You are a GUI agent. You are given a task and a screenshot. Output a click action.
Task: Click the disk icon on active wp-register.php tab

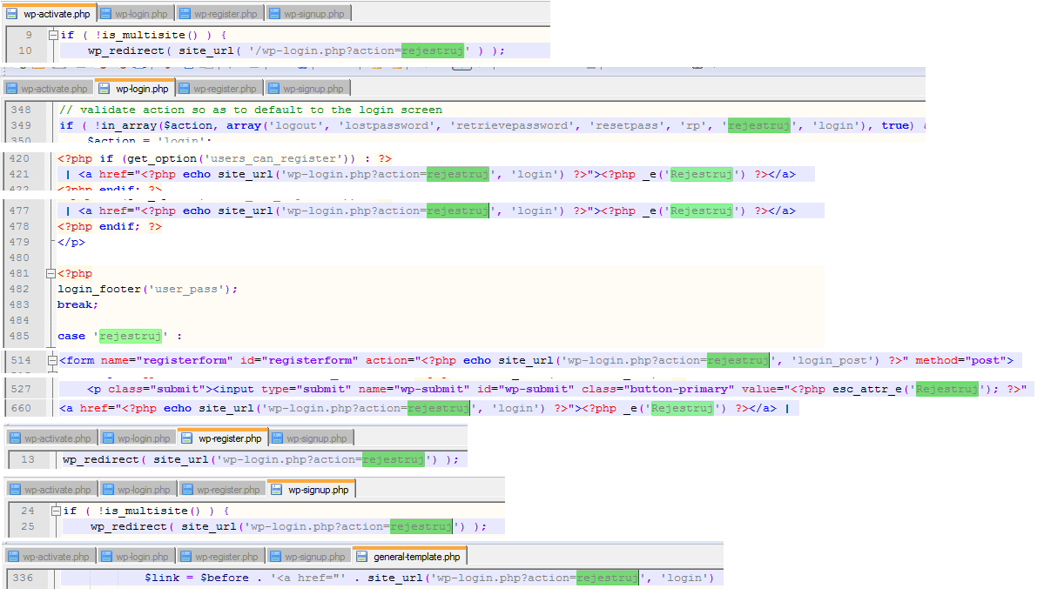coord(188,438)
